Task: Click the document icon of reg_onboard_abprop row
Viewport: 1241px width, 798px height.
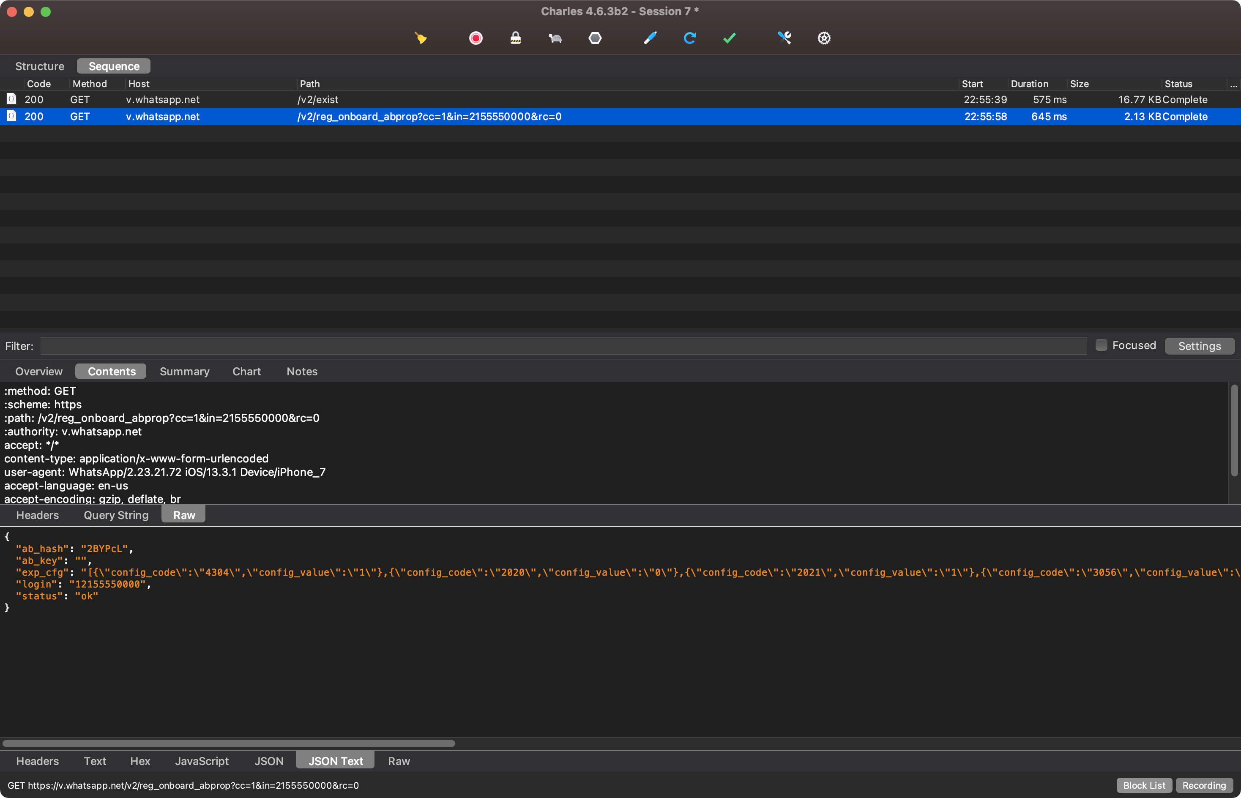Action: [11, 115]
